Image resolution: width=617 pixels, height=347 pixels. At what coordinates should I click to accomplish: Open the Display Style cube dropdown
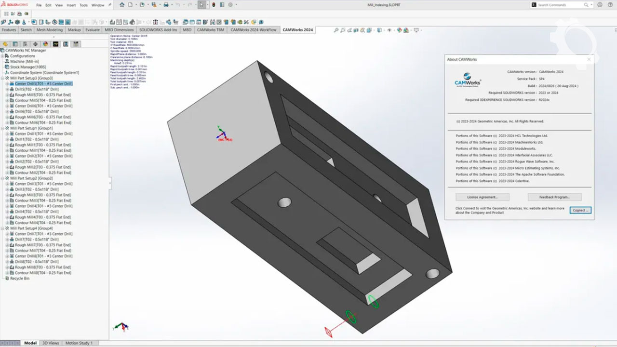(380, 30)
